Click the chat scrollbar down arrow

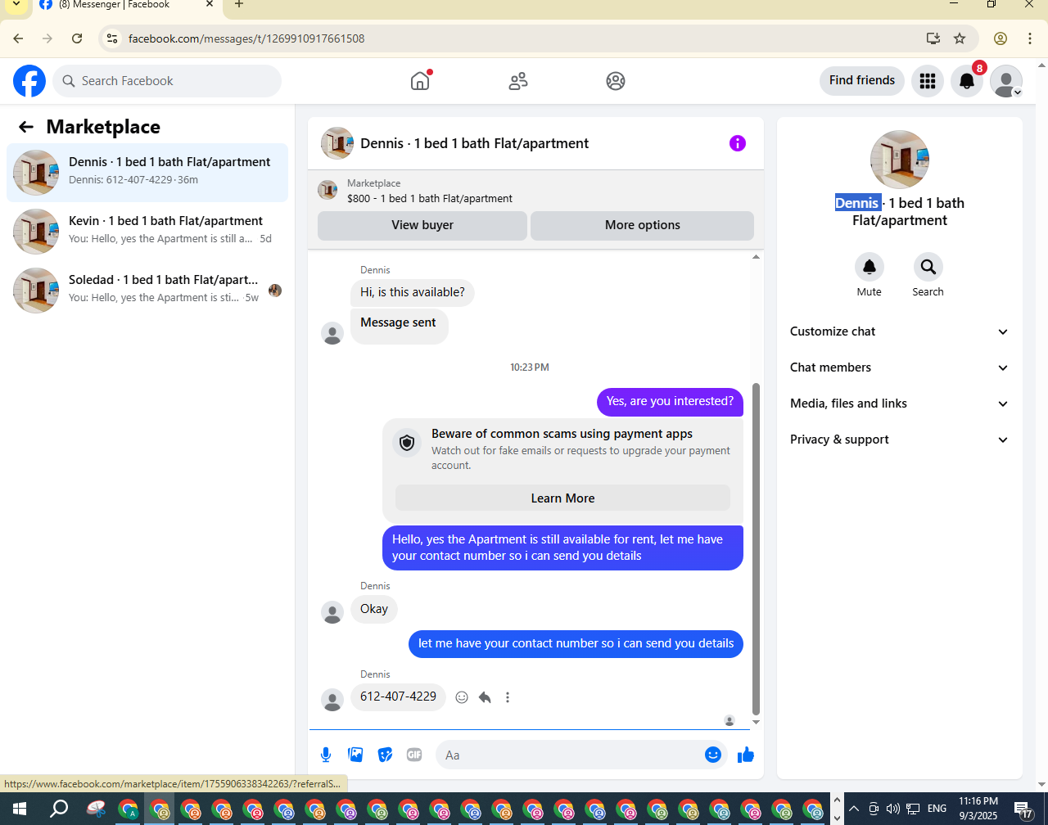pyautogui.click(x=756, y=722)
